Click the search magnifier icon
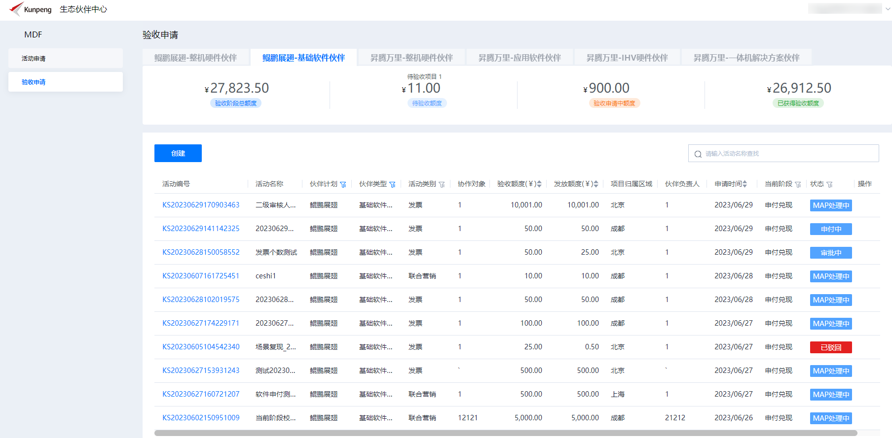The width and height of the screenshot is (892, 438). click(698, 154)
